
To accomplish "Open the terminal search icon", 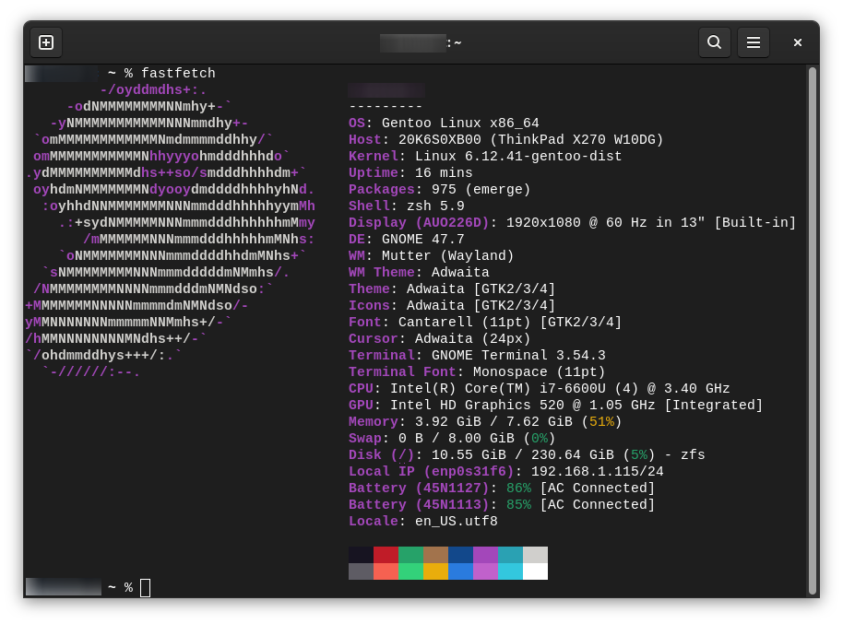I will 714,42.
